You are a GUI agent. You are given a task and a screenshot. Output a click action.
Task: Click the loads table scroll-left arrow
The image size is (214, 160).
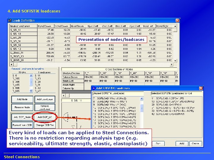pyautogui.click(x=12, y=64)
